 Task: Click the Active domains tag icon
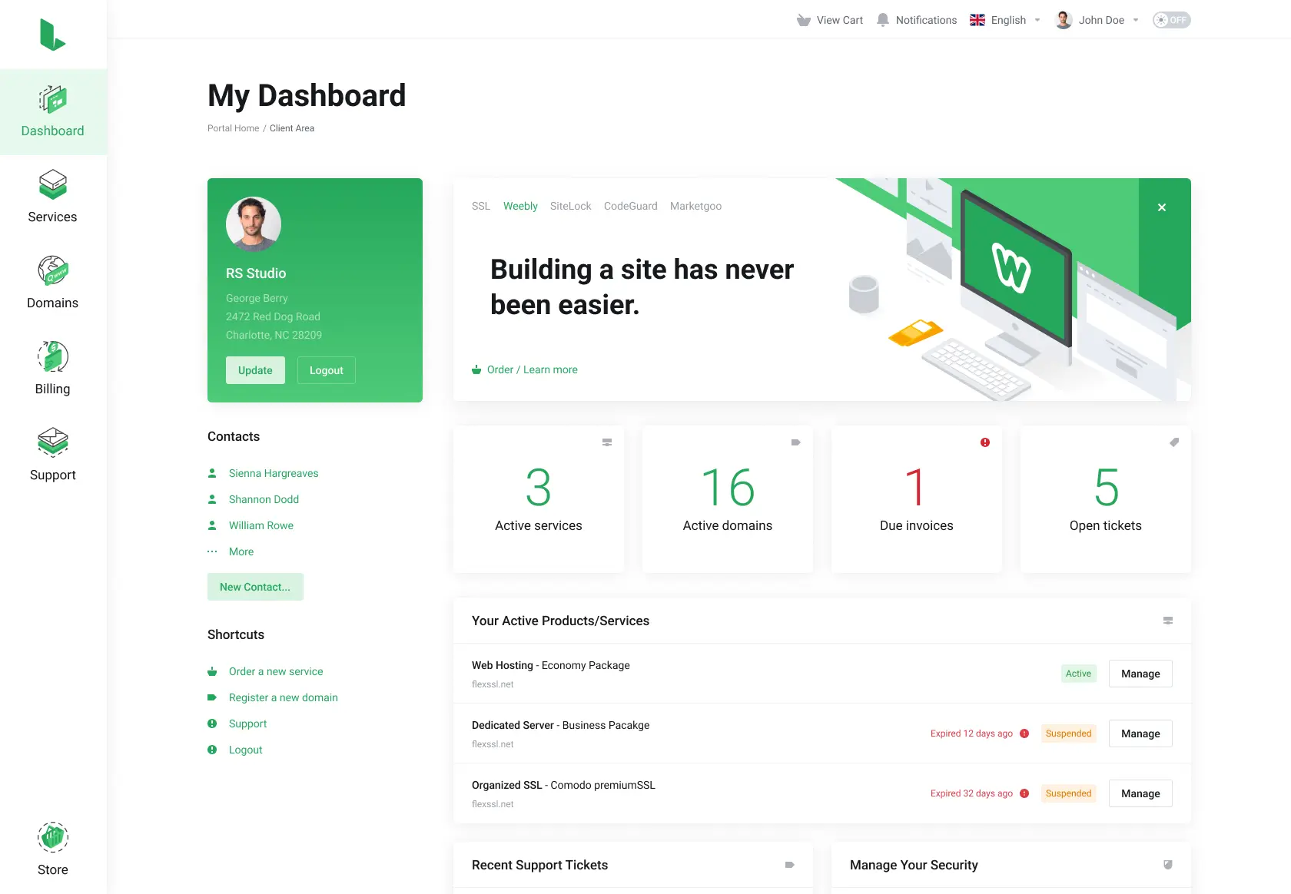click(796, 442)
